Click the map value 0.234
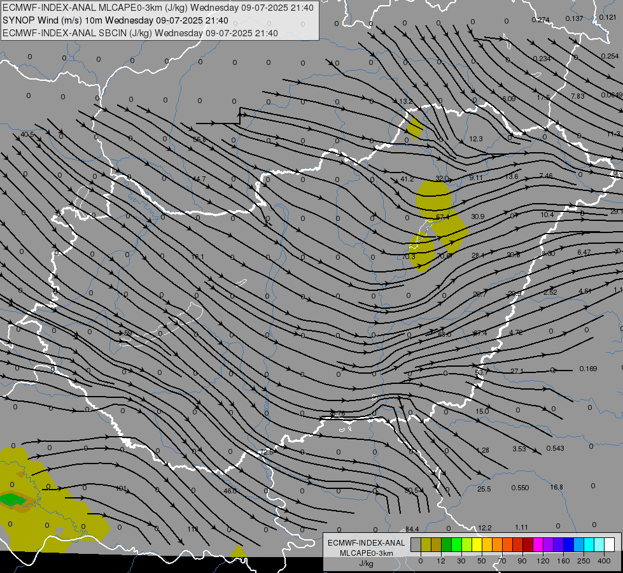Viewport: 623px width, 573px height. (542, 59)
